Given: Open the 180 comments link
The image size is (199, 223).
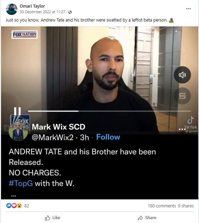Looking at the screenshot, I should click(x=162, y=206).
